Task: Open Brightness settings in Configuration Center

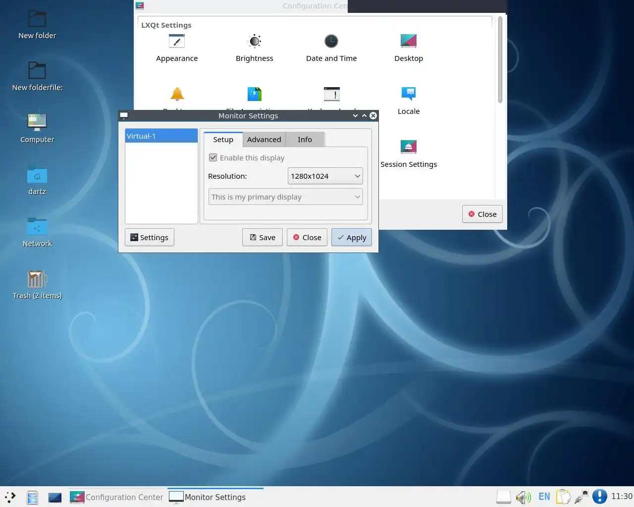Action: click(254, 48)
